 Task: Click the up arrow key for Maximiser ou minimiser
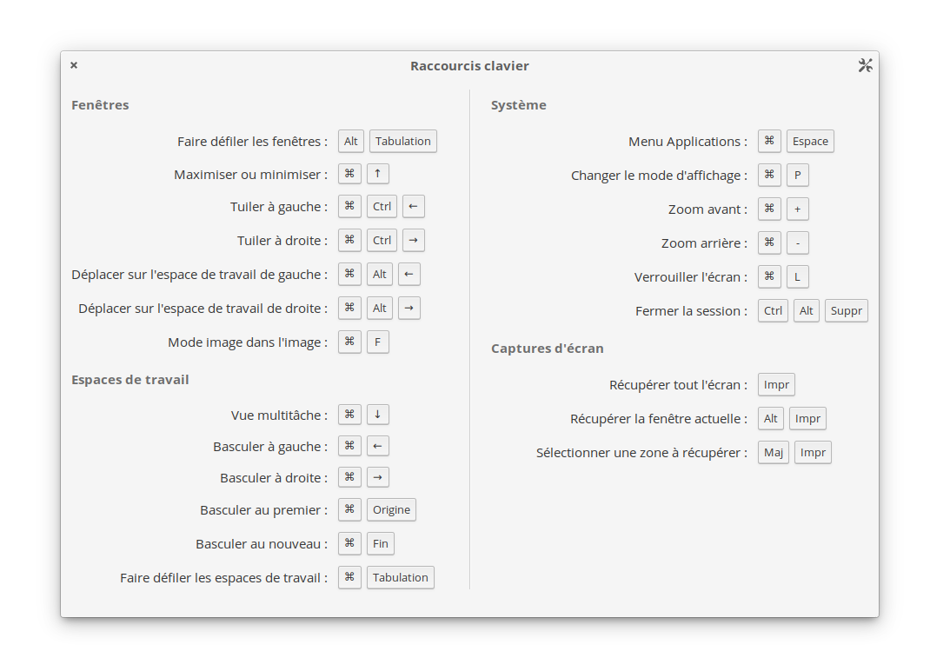[377, 174]
